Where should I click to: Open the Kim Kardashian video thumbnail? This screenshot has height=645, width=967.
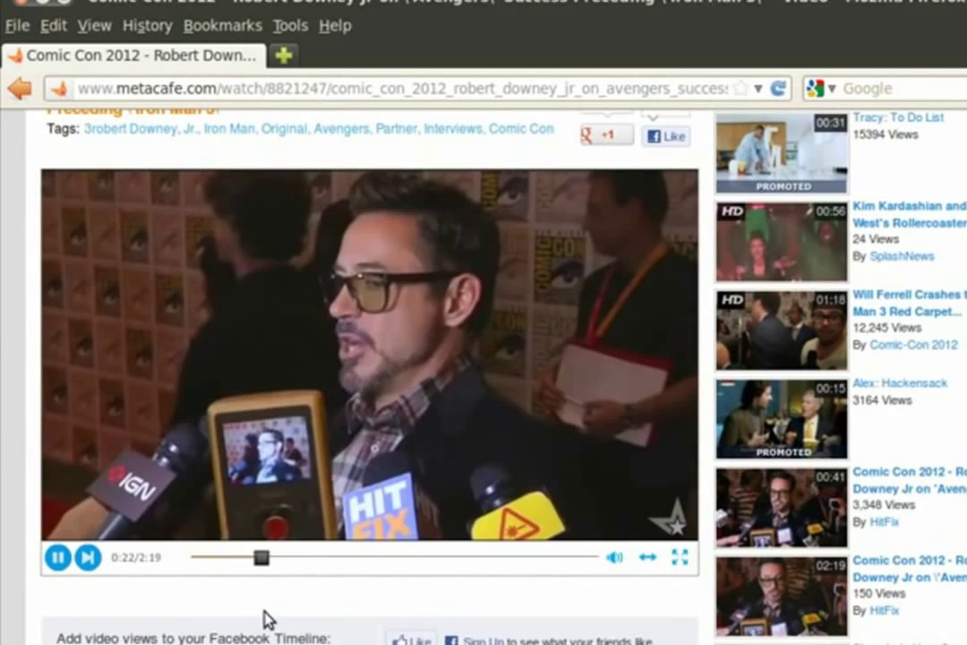pyautogui.click(x=782, y=242)
